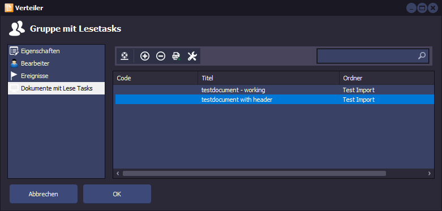Click the Verteiler app icon in title bar
The width and height of the screenshot is (442, 211).
[9, 8]
